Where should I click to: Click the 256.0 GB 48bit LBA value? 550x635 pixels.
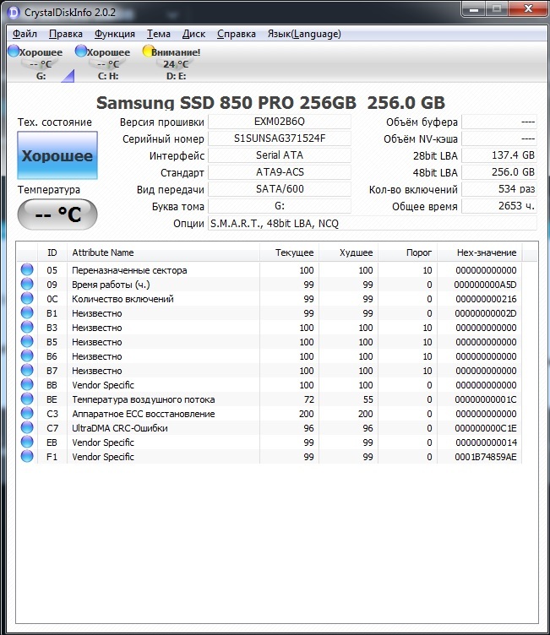click(x=499, y=172)
